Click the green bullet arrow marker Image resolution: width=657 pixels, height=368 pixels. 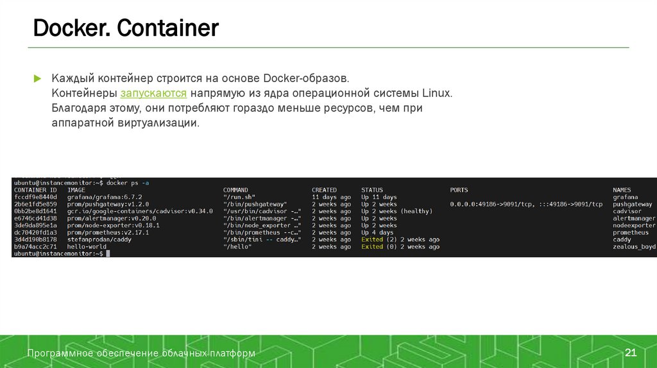click(37, 78)
